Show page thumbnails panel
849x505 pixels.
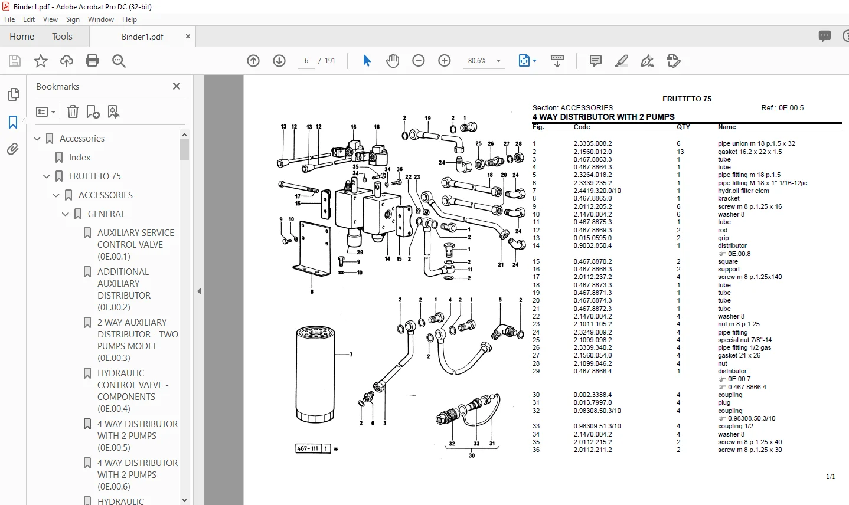(x=13, y=94)
